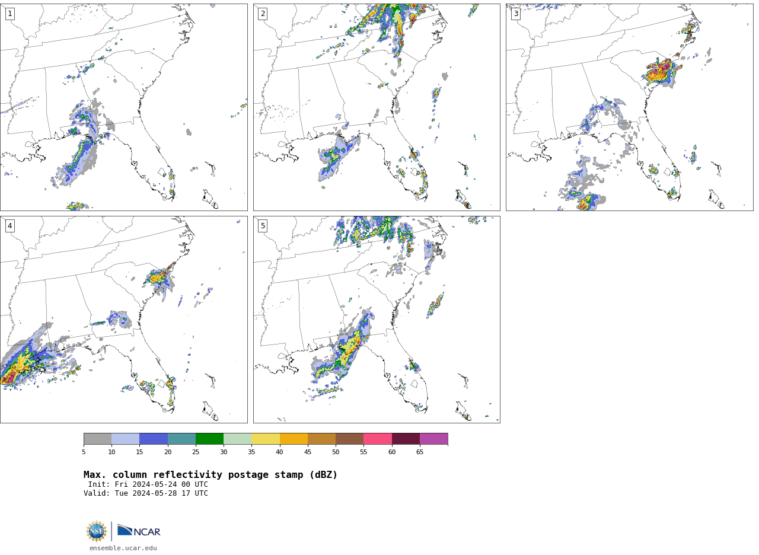Click the colorbar tick label 5

[84, 452]
